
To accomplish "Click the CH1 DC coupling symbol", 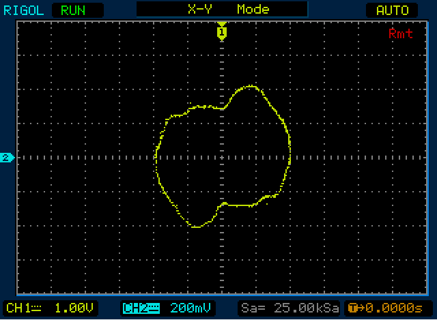I will (37, 308).
